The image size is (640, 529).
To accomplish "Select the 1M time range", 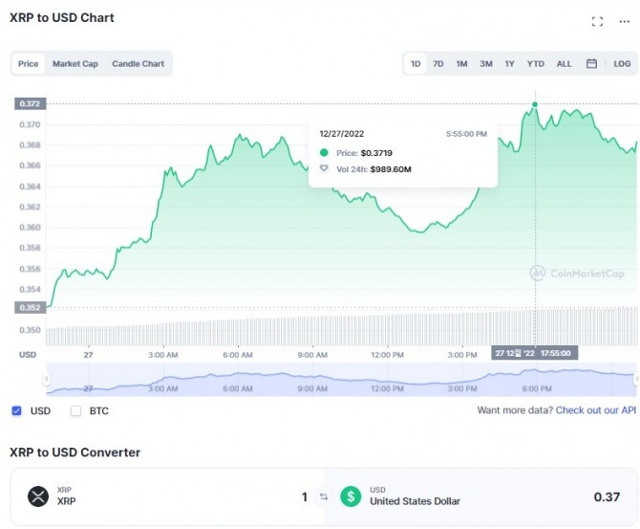I will point(461,64).
